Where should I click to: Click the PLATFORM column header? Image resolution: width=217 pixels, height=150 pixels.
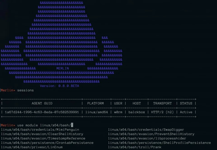click(x=95, y=103)
